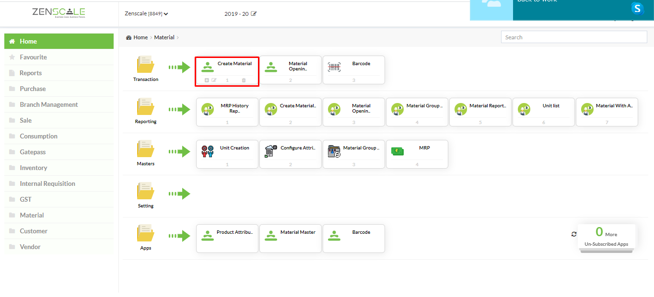654x297 pixels.
Task: Open the Barcode card in the Transaction row
Action: coord(354,70)
